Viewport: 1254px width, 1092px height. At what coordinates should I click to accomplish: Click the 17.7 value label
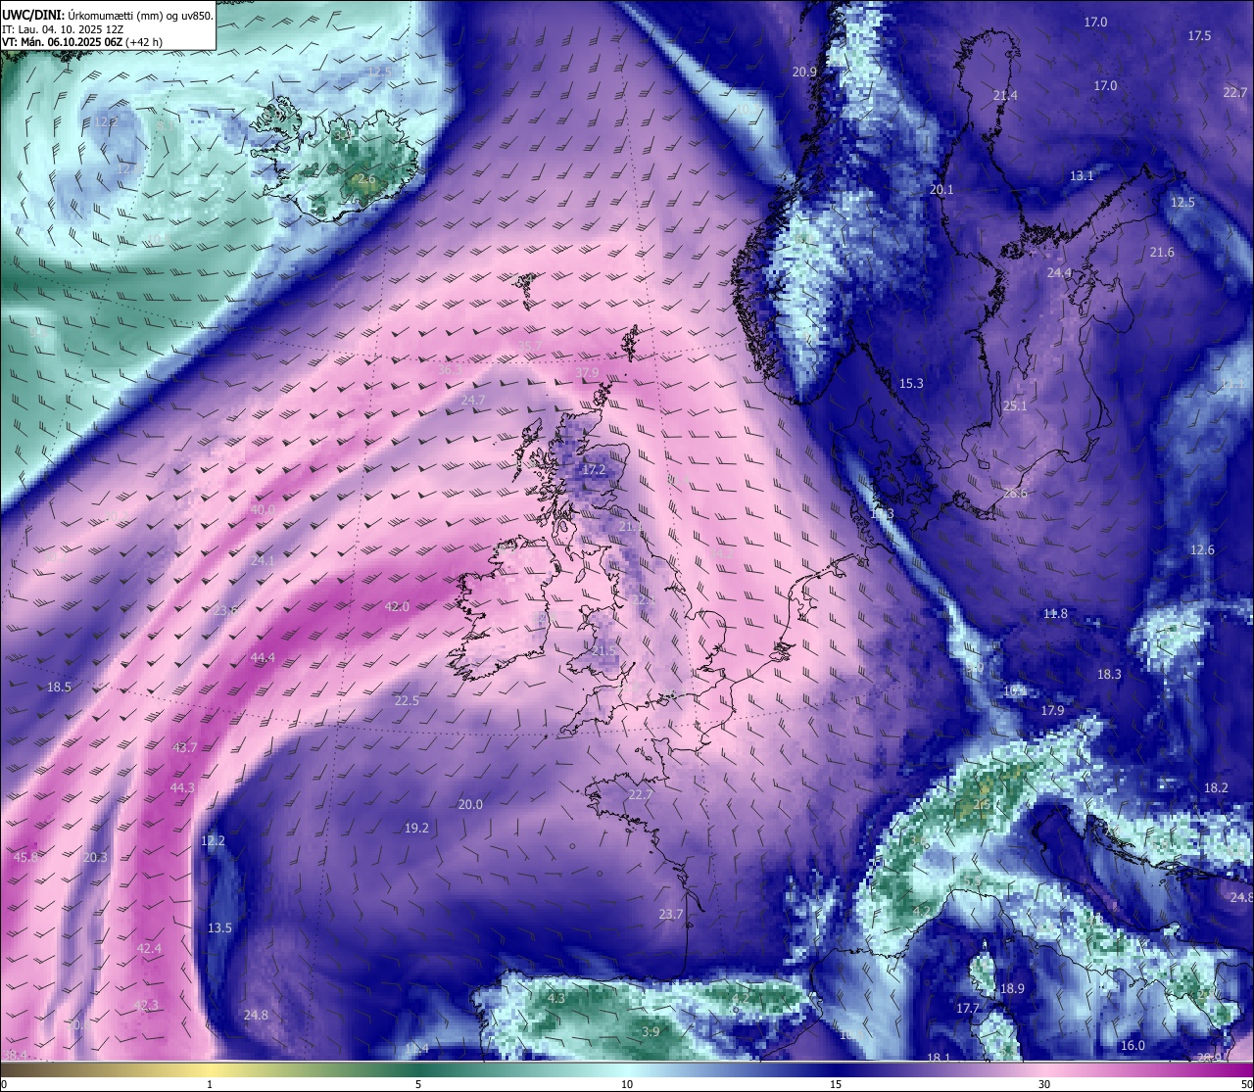pyautogui.click(x=968, y=1009)
